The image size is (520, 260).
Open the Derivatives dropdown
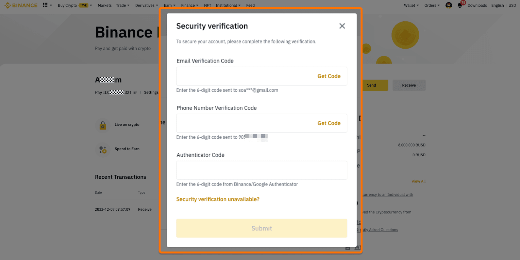point(146,5)
